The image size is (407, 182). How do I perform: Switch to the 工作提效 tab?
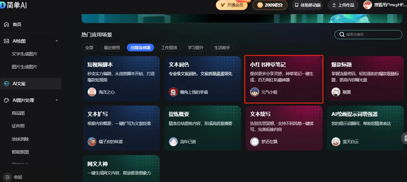pyautogui.click(x=169, y=47)
